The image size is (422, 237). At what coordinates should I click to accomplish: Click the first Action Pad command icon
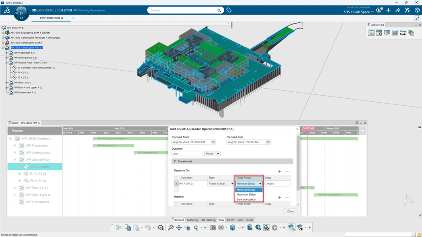[371, 33]
